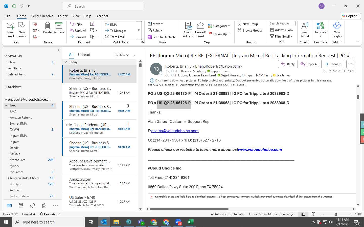Click the Undo icon in title bar
This screenshot has width=364, height=227.
tap(21, 6)
